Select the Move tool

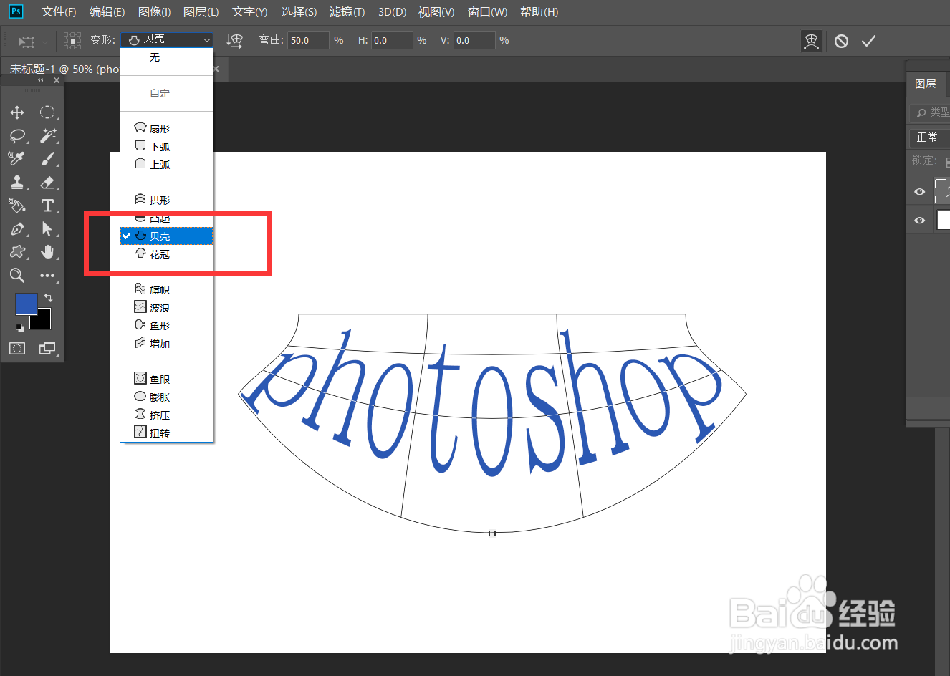click(17, 112)
